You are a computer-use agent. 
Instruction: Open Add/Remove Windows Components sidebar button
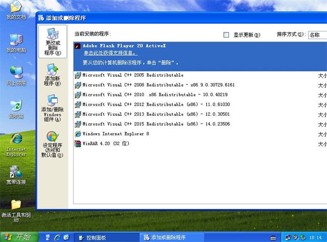pyautogui.click(x=52, y=108)
